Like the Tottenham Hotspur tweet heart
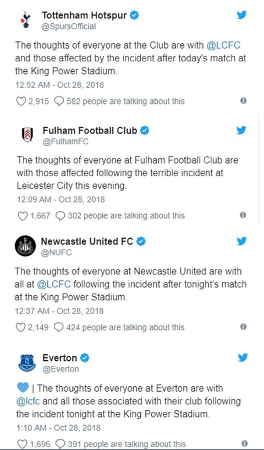The image size is (264, 450). (21, 101)
